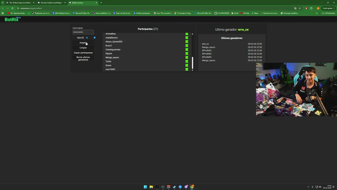
Task: Click the Kick icon next to Animalitoo
Action: [x=187, y=34]
